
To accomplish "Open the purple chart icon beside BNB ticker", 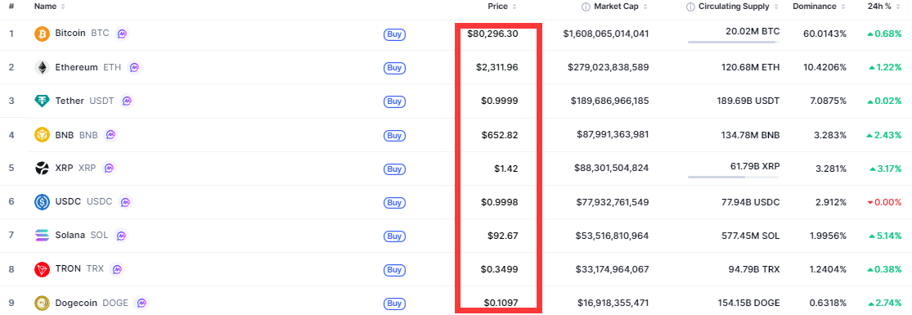I will point(110,135).
